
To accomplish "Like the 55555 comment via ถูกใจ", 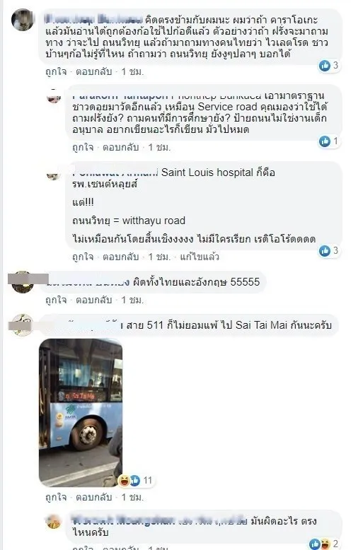I will point(56,300).
